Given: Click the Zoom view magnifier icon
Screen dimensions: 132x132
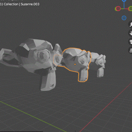Looking at the screenshot, I should [131, 25].
